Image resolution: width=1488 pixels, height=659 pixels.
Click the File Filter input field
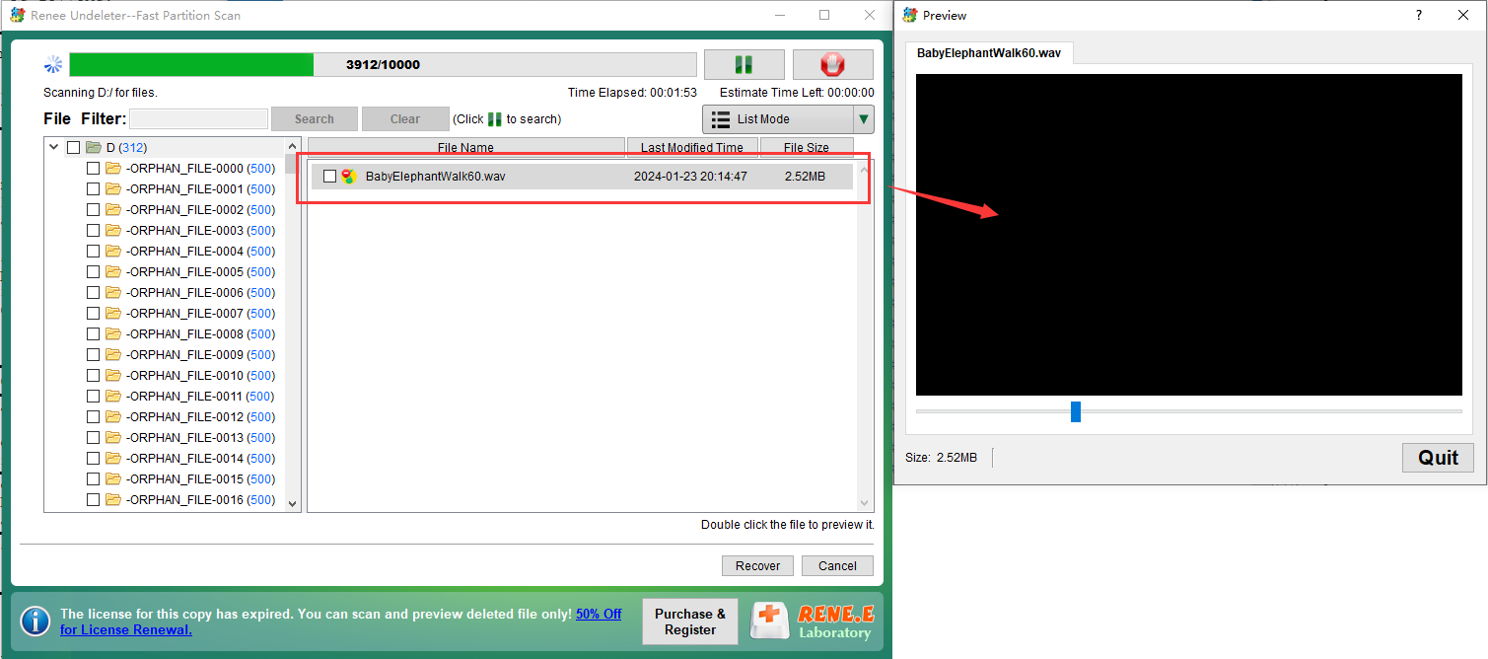point(198,119)
